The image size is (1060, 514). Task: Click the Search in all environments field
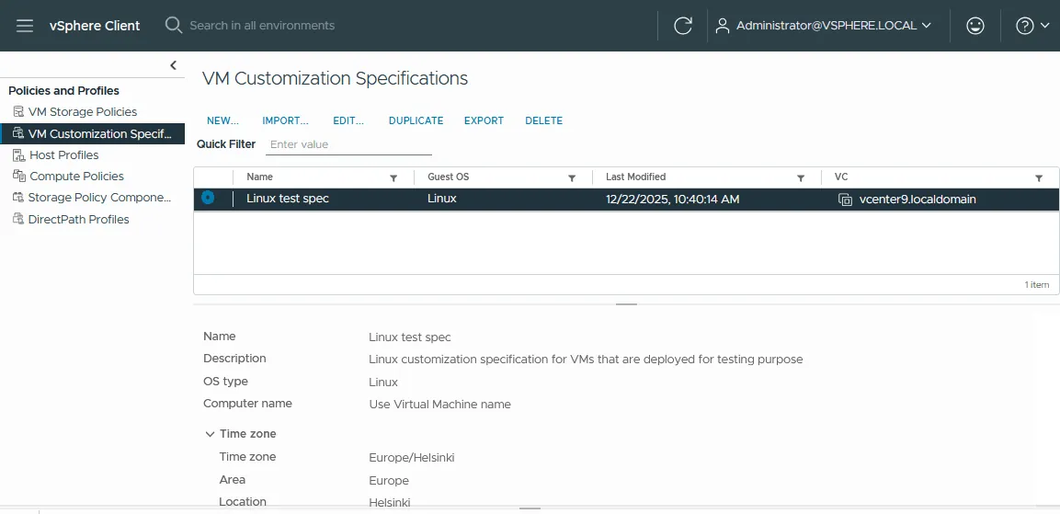click(262, 26)
